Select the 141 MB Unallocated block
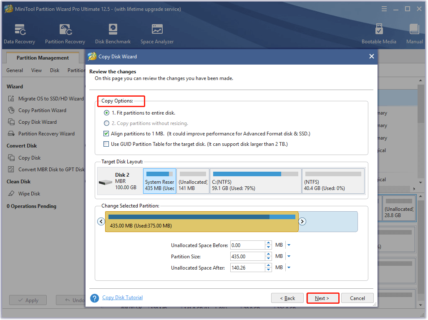 (x=193, y=181)
